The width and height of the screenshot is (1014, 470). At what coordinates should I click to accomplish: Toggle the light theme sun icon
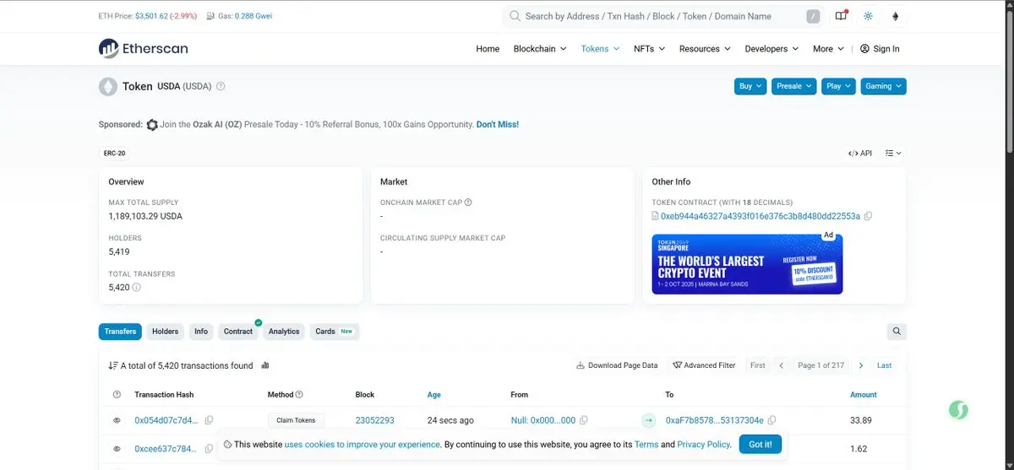(868, 16)
